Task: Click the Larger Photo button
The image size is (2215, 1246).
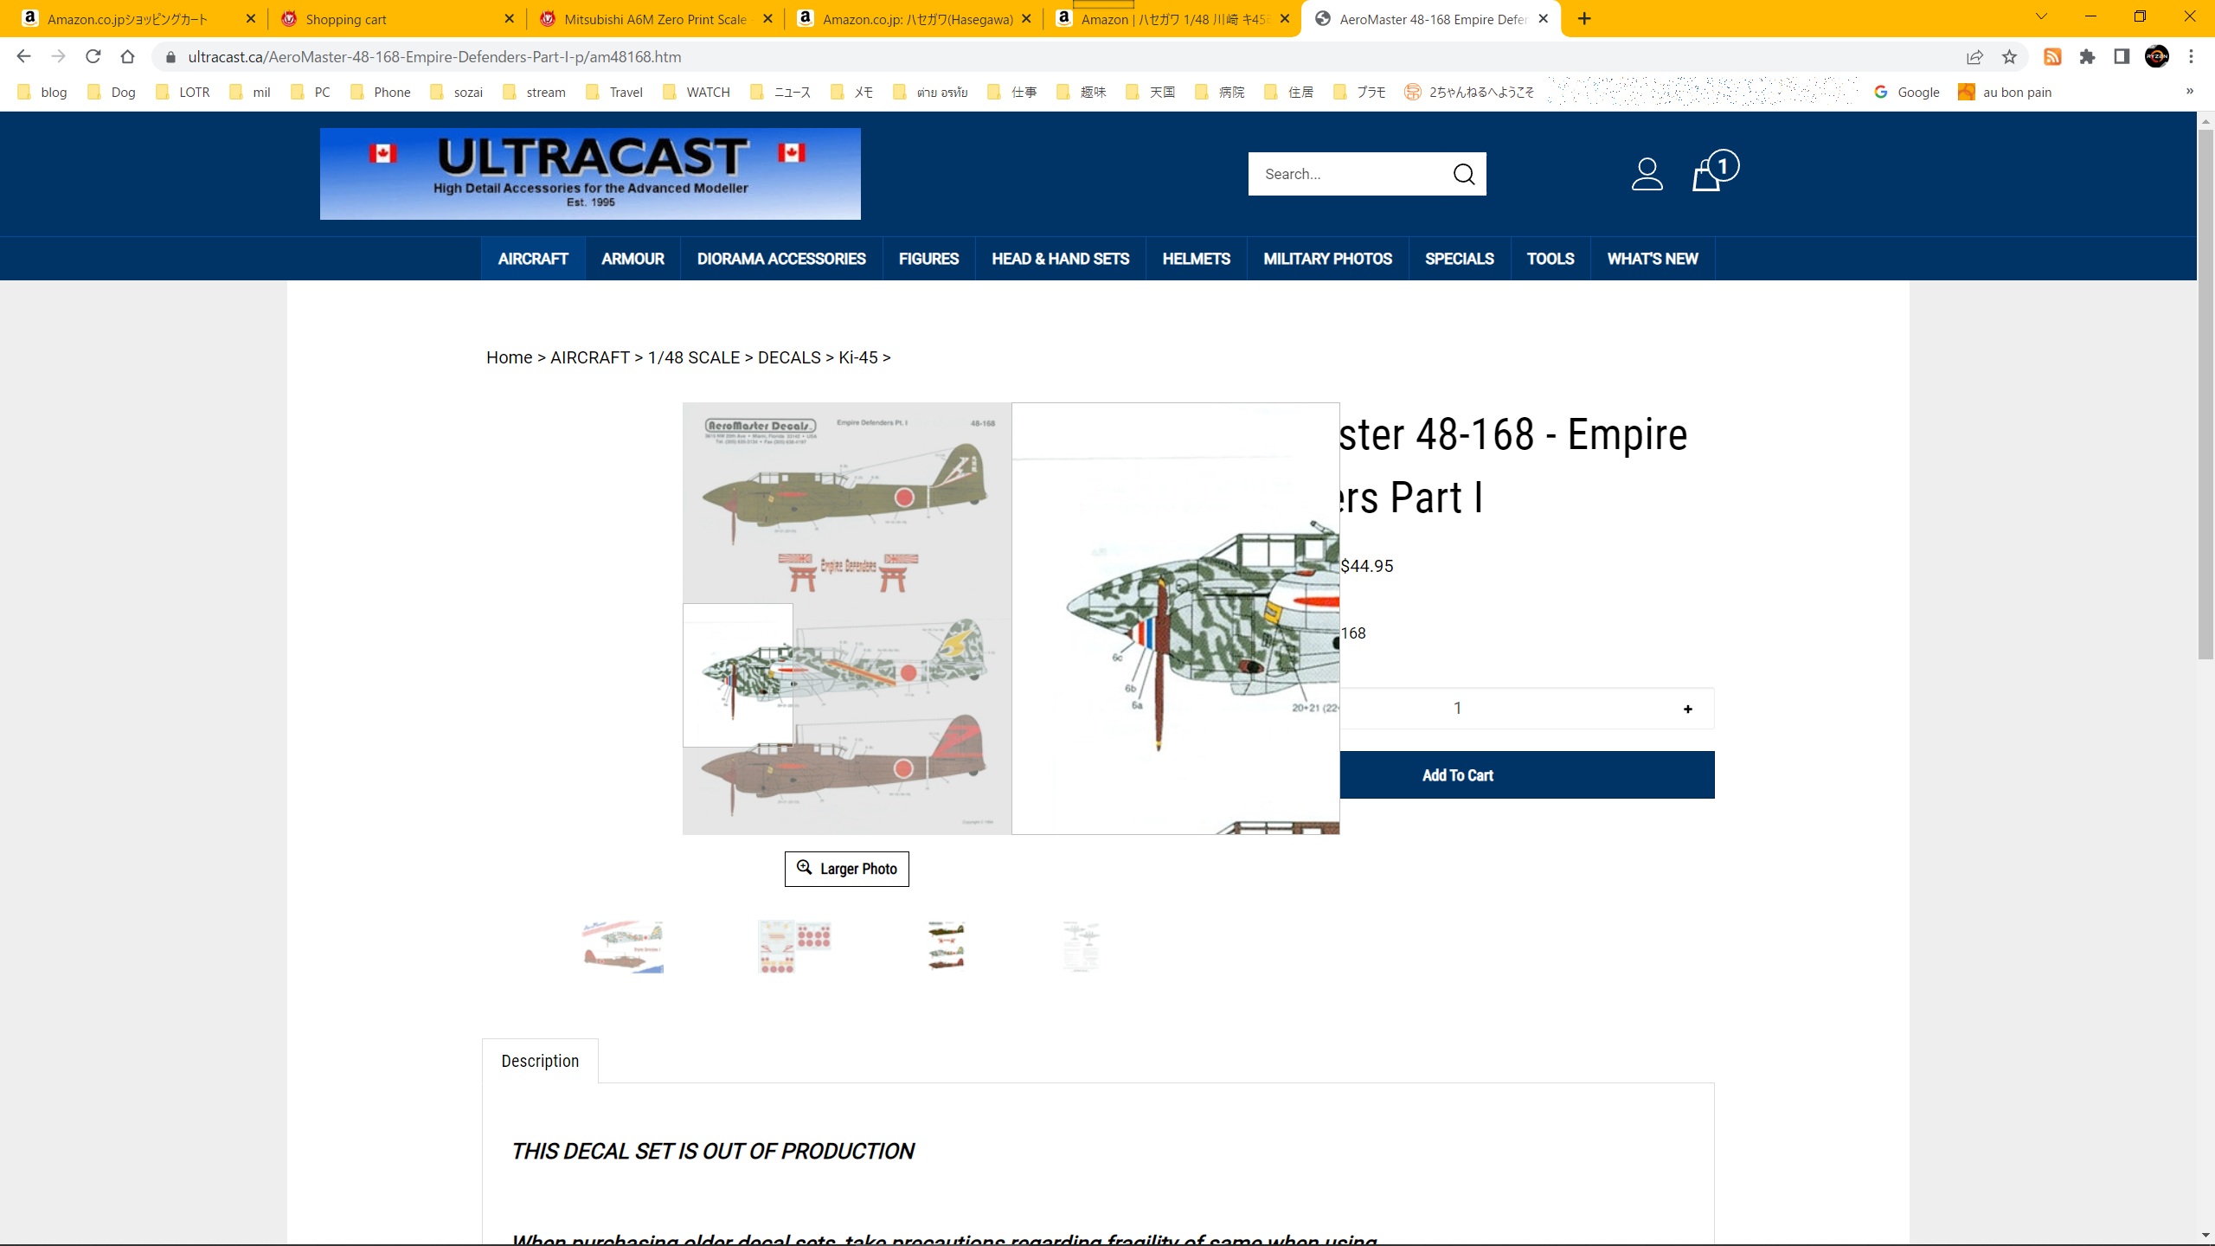Action: (846, 869)
